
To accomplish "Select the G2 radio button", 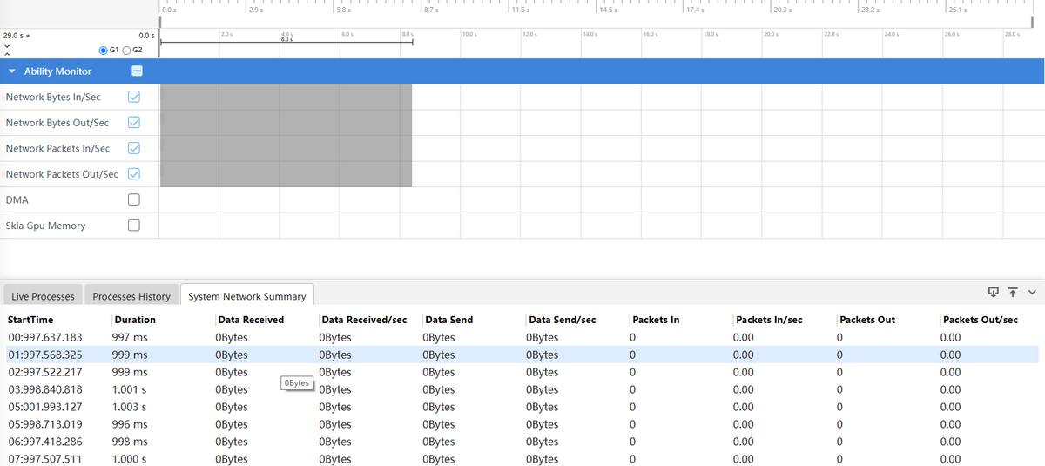I will pyautogui.click(x=125, y=50).
